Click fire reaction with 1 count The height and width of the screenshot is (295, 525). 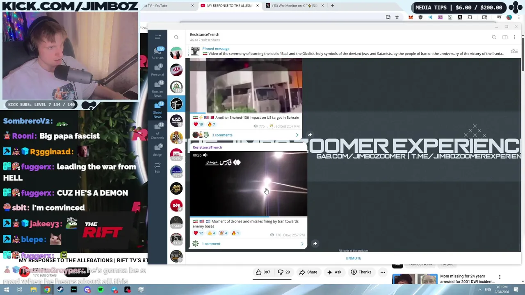click(235, 233)
